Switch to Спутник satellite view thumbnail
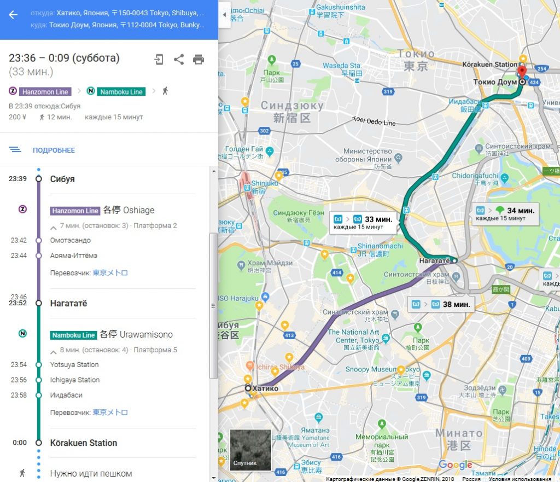Viewport: 560px width, 482px height. pyautogui.click(x=250, y=450)
